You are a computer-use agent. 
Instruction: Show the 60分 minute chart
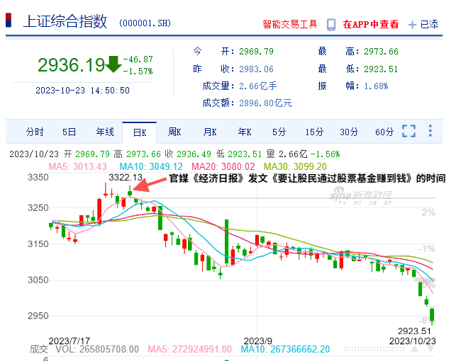coord(384,132)
